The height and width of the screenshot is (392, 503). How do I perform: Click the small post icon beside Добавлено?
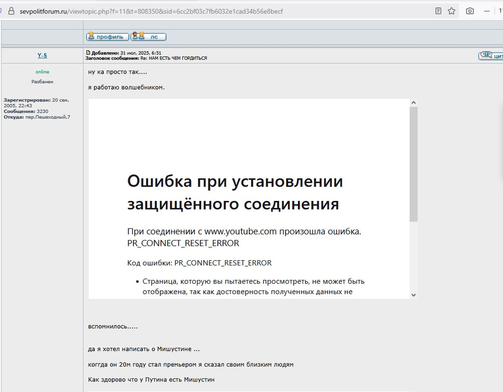(x=88, y=52)
